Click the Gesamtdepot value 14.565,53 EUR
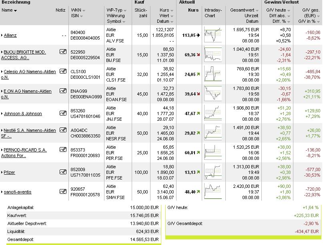Image resolution: width=323 pixels, height=245 pixels. [x=144, y=239]
